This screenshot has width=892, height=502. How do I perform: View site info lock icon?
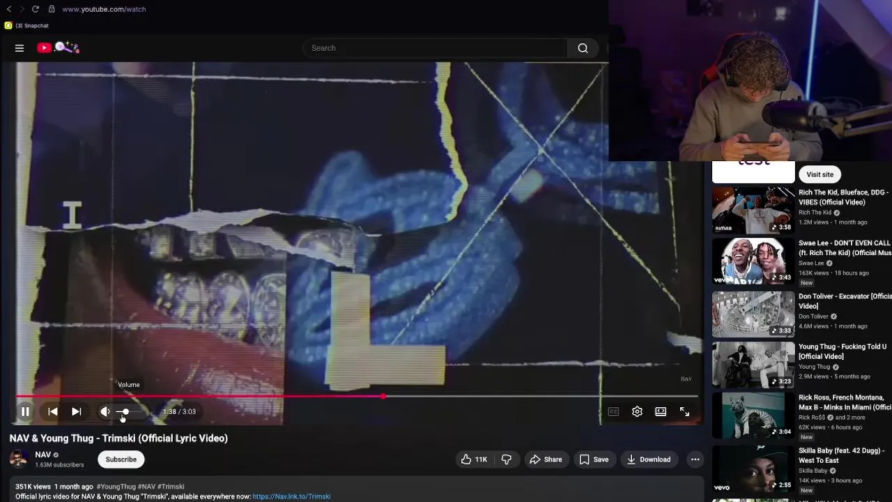[52, 9]
